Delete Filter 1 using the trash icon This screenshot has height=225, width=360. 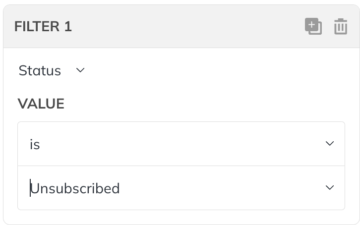[341, 26]
